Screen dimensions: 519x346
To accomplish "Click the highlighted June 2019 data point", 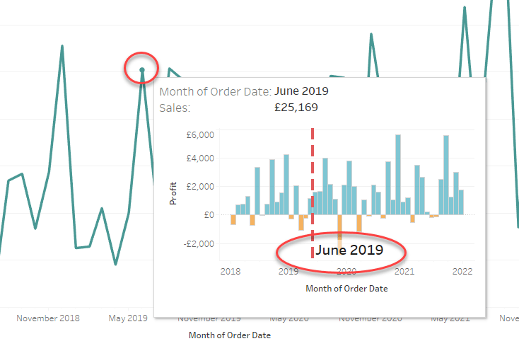I will point(142,69).
